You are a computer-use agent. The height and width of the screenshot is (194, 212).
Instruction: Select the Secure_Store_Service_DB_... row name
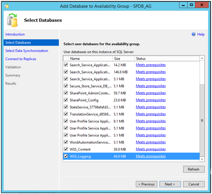[90, 86]
